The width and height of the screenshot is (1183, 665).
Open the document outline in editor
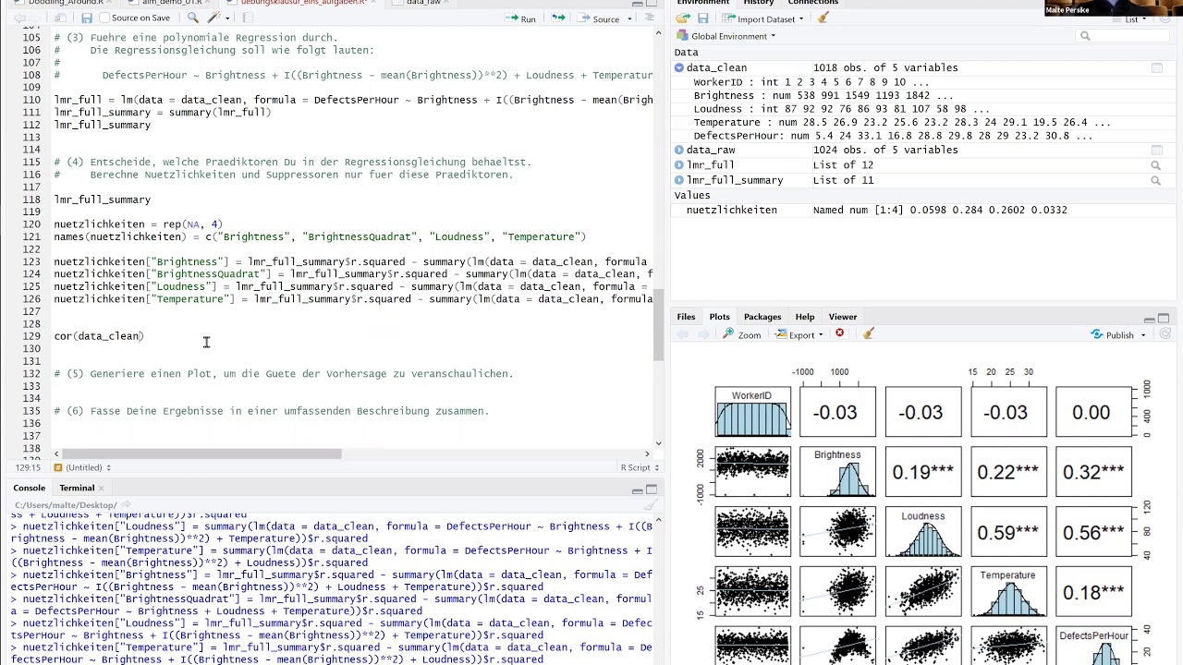650,18
